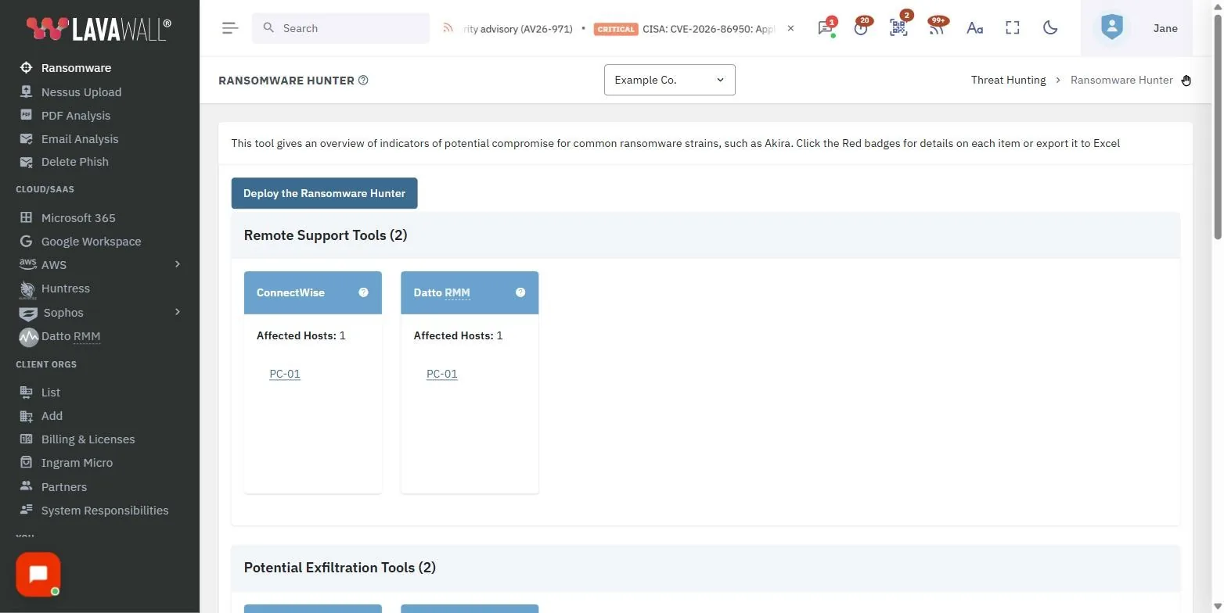Image resolution: width=1224 pixels, height=613 pixels.
Task: Click the help icon beside Ransomware Hunter title
Action: (363, 80)
